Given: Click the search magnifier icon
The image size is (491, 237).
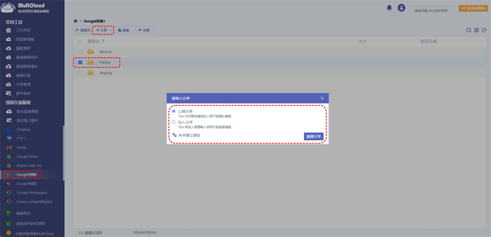Looking at the screenshot, I should click(469, 30).
